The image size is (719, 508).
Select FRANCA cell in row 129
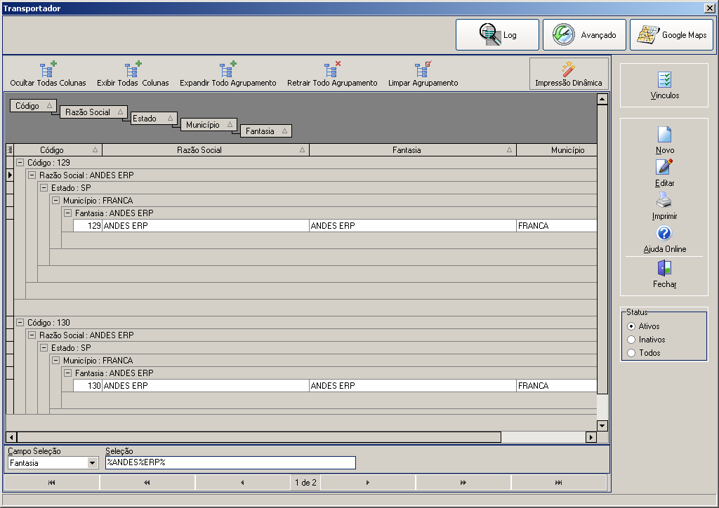pos(557,225)
